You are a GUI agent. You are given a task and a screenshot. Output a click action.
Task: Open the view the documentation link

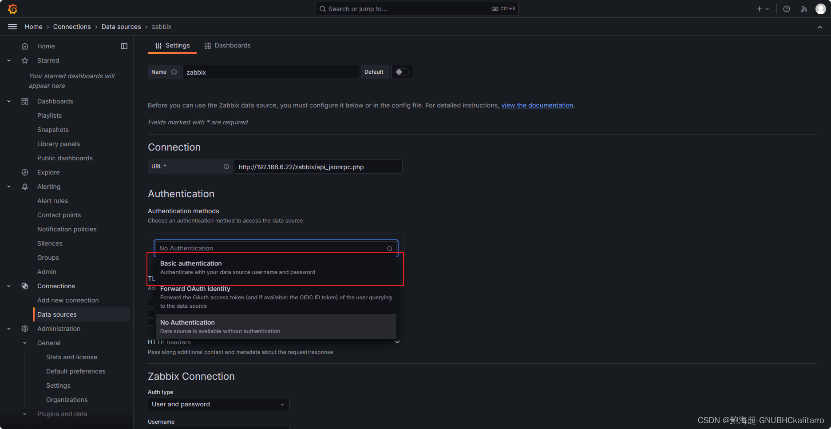(x=537, y=105)
